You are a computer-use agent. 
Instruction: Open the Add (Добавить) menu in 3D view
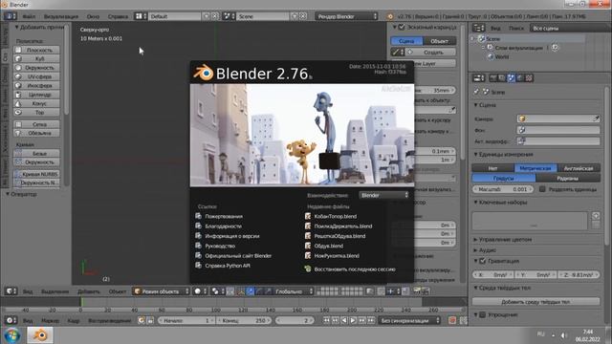(x=89, y=290)
